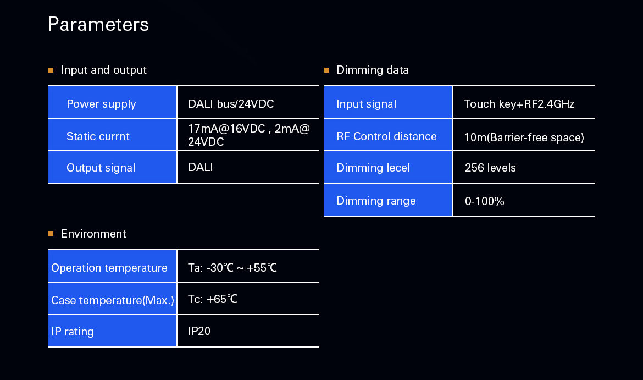Click the Input signal label cell
This screenshot has width=643, height=380.
[x=388, y=102]
